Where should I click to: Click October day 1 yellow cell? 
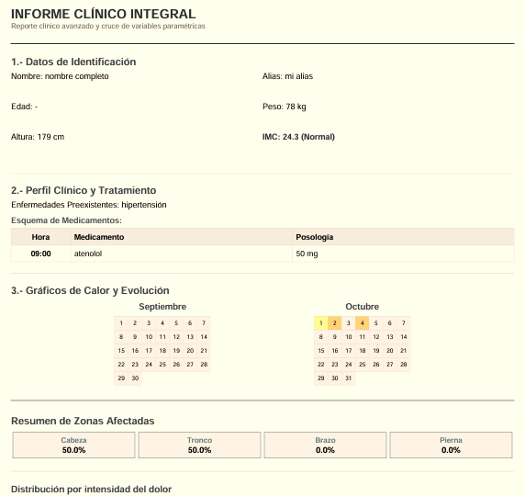320,323
